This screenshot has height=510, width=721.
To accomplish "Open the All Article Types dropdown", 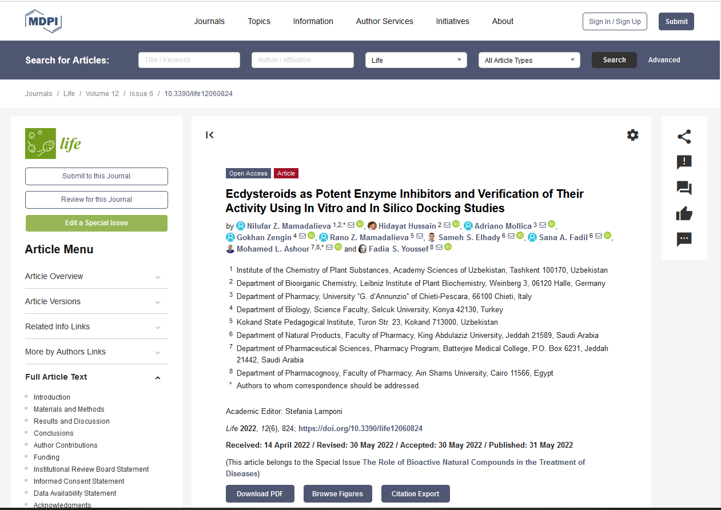I will (x=529, y=60).
